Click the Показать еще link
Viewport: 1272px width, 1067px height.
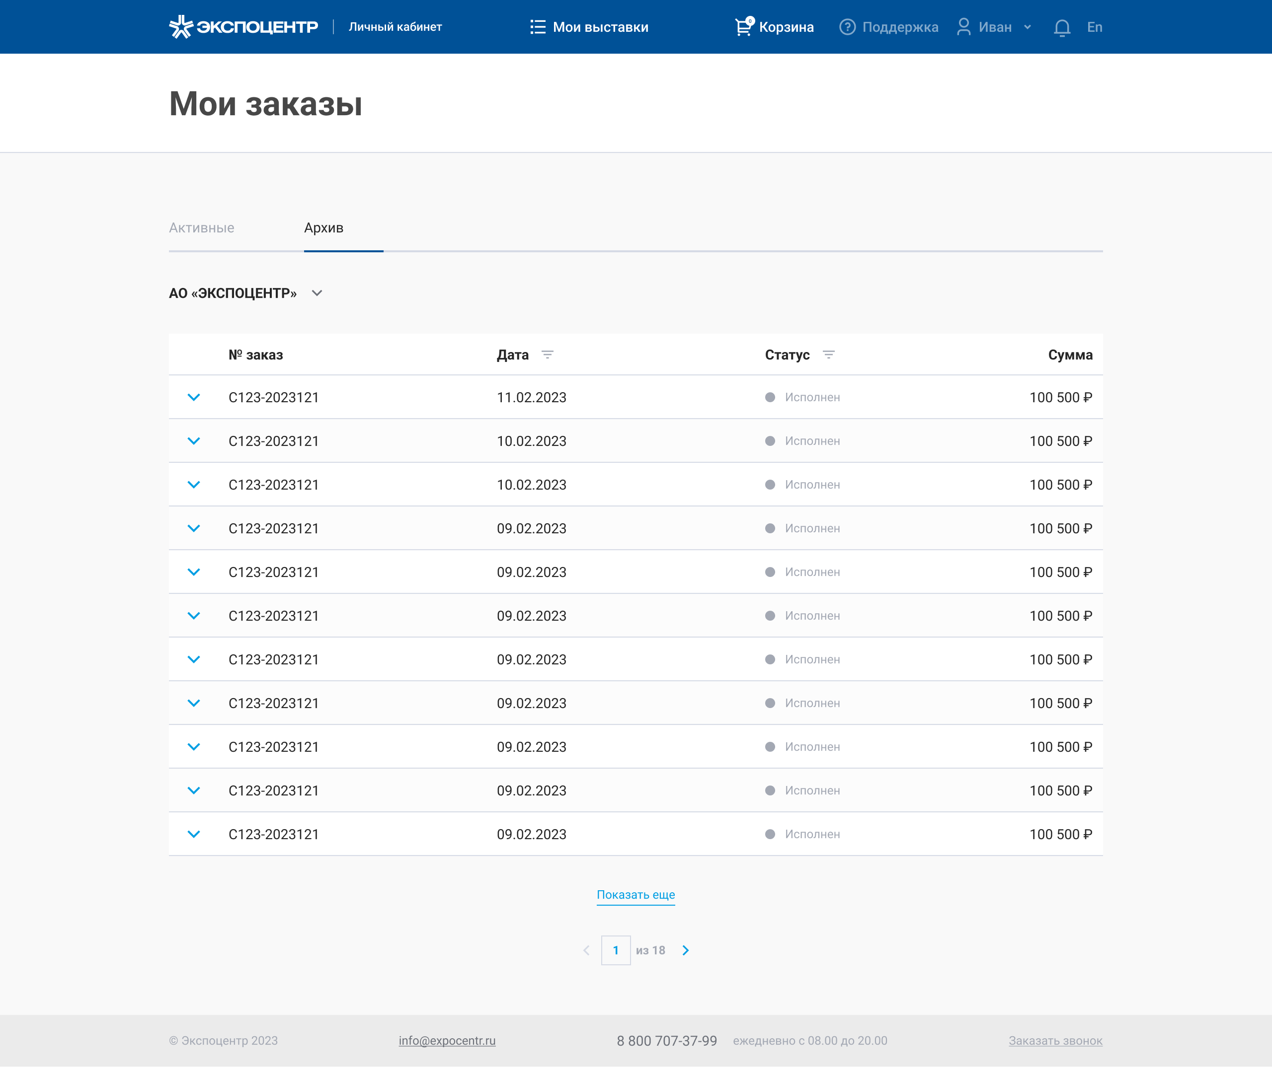coord(636,895)
